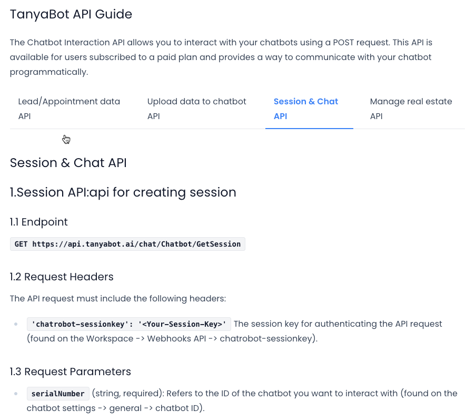Viewport: 466px width, 420px height.
Task: Switch to Upload data to chatbot API tab
Action: pos(196,109)
